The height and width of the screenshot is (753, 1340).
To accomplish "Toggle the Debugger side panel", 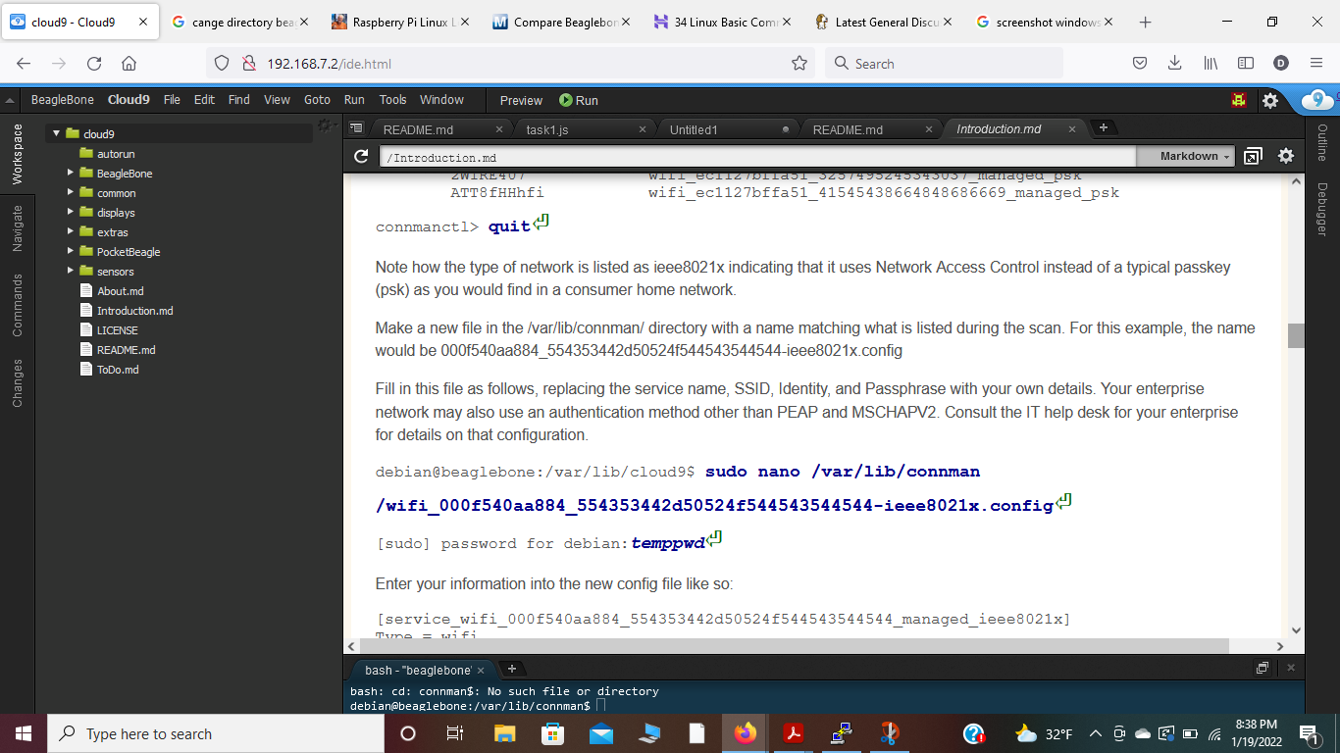I will pyautogui.click(x=1322, y=209).
